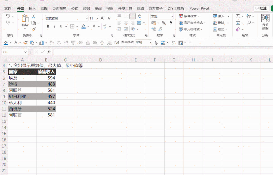Screen dimensions: 273x175
Task: Apply fill color bucket in the font group
Action: point(84,26)
